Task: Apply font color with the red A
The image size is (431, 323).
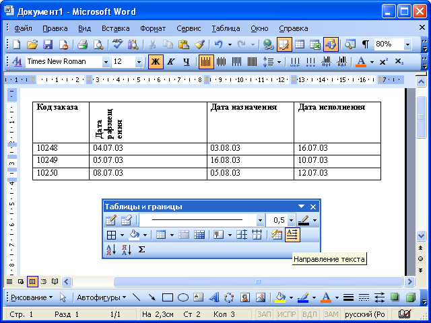Action: [x=361, y=61]
